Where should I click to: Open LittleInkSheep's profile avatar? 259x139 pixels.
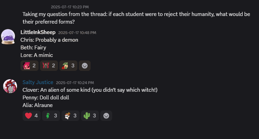tap(8, 37)
